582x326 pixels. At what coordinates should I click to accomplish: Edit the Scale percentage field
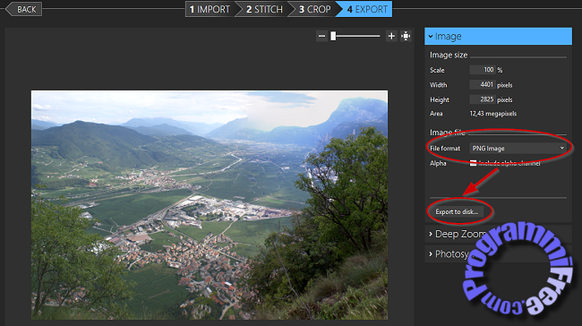[x=482, y=70]
